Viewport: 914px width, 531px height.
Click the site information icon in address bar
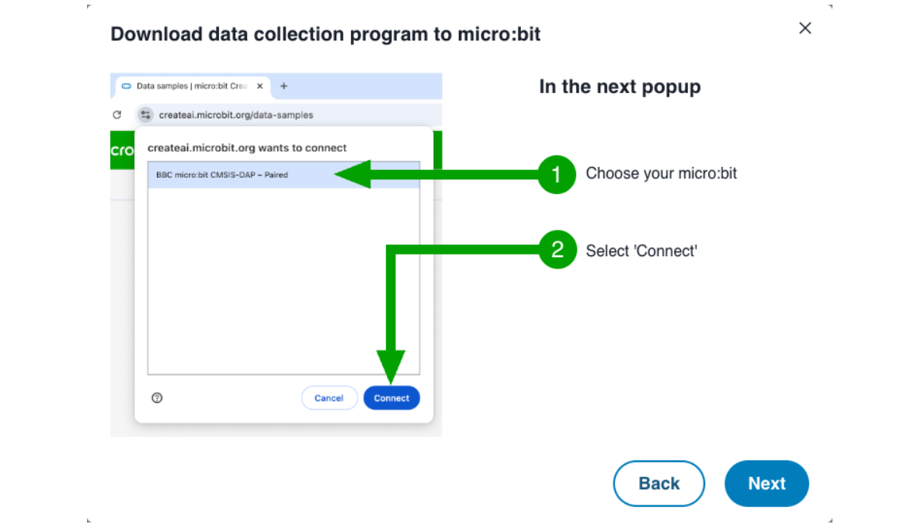(x=144, y=115)
